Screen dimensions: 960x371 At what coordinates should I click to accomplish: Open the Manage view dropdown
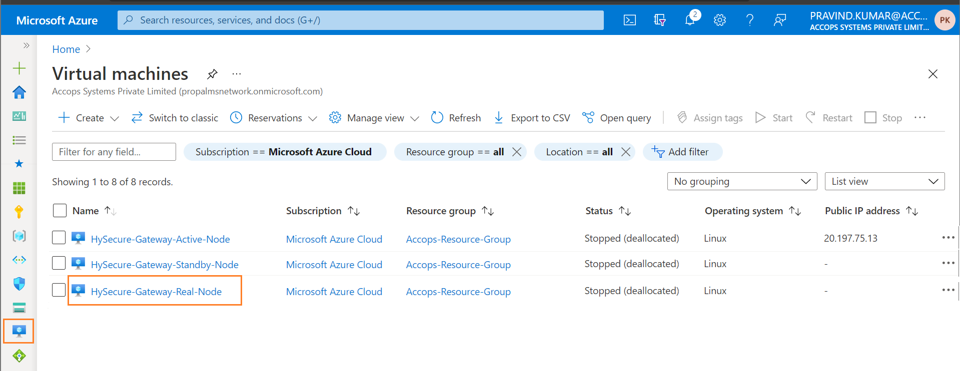click(x=374, y=118)
